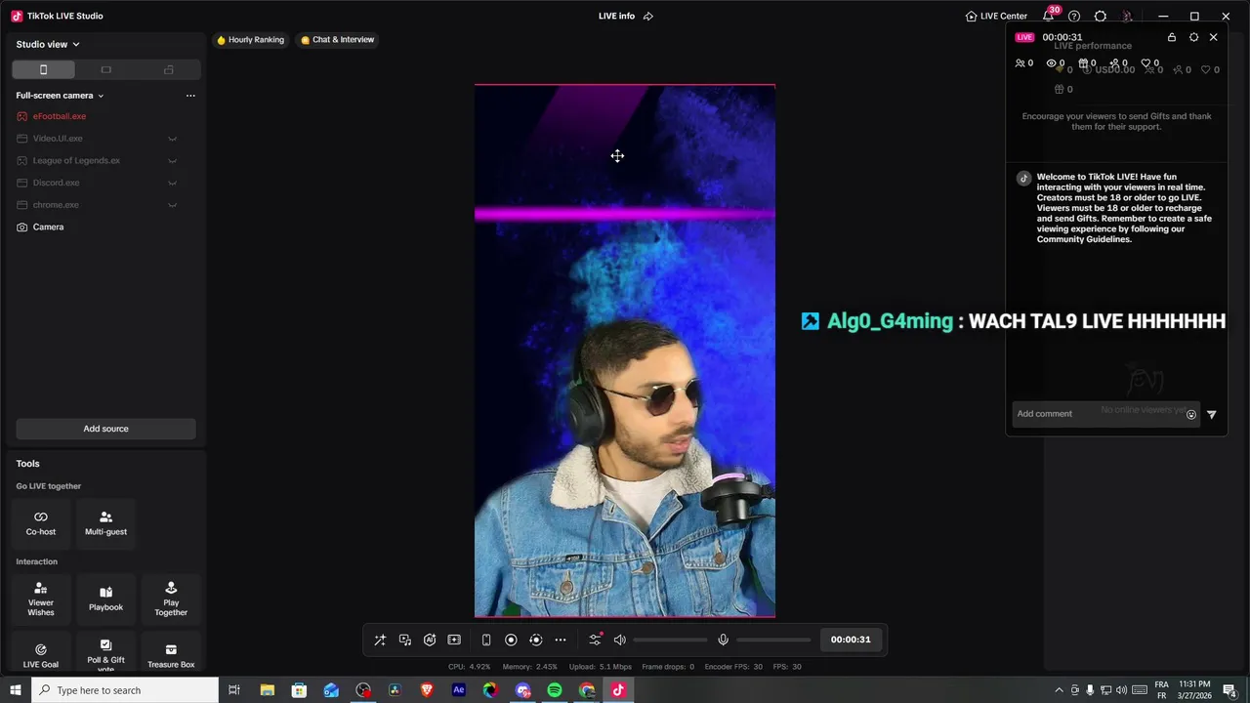
Task: Show the hidden Video.UI.exe source
Action: tap(173, 139)
